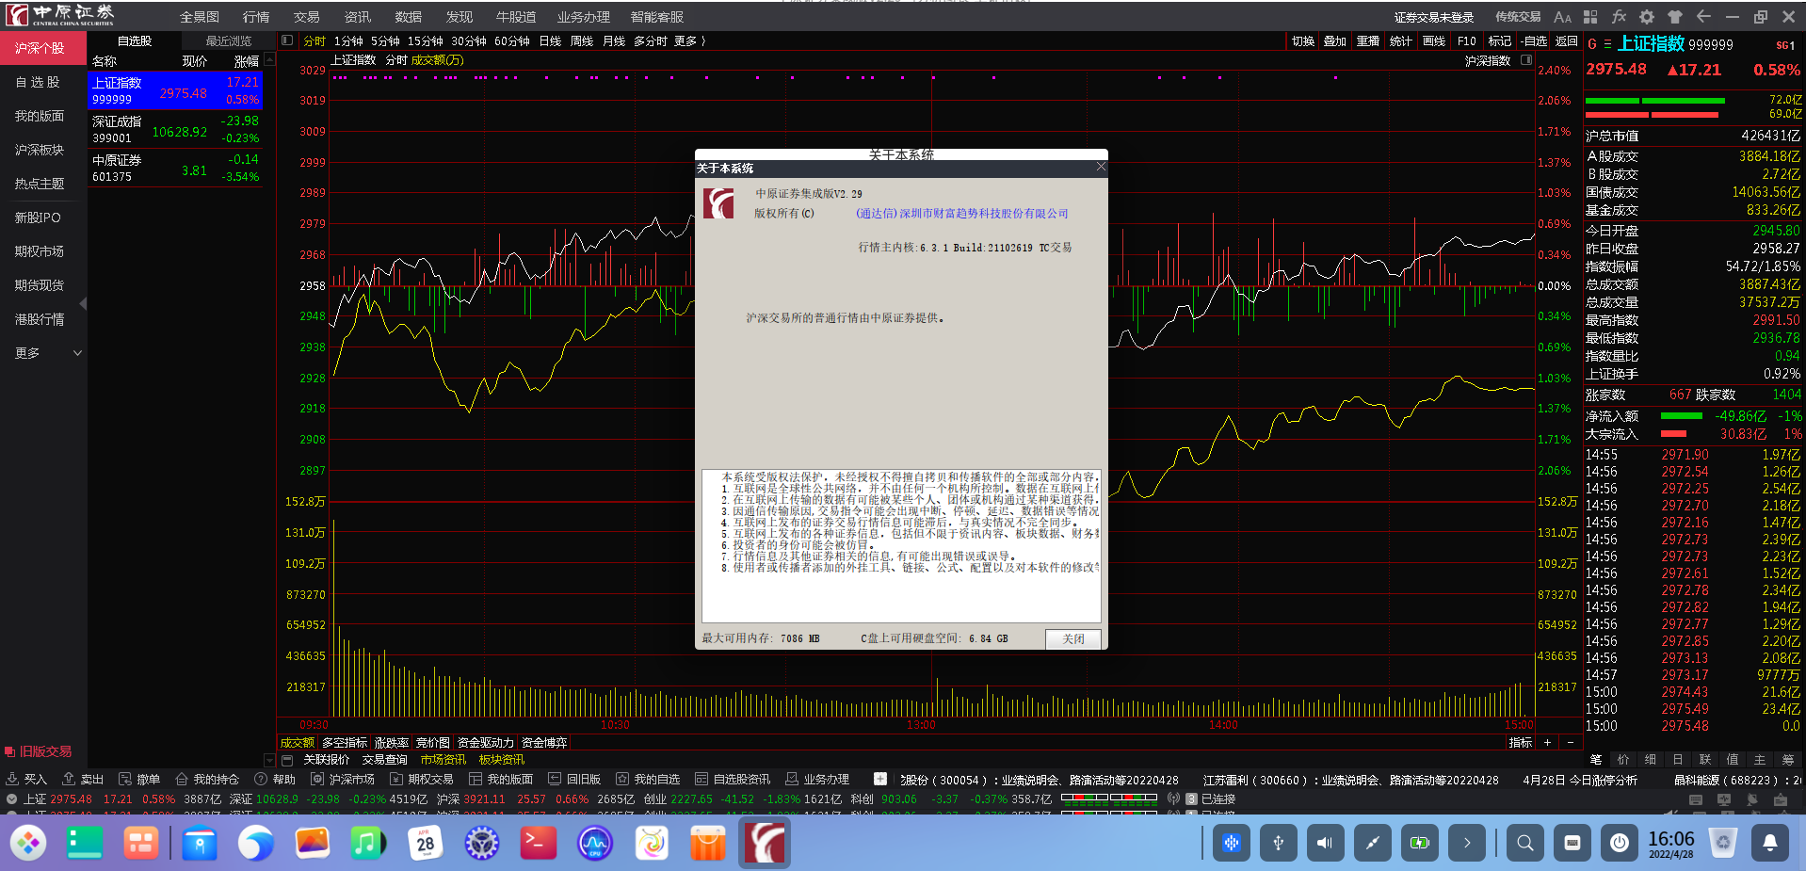The image size is (1806, 871).
Task: Collapse left panel using the sidebar arrow handle
Action: tap(83, 303)
